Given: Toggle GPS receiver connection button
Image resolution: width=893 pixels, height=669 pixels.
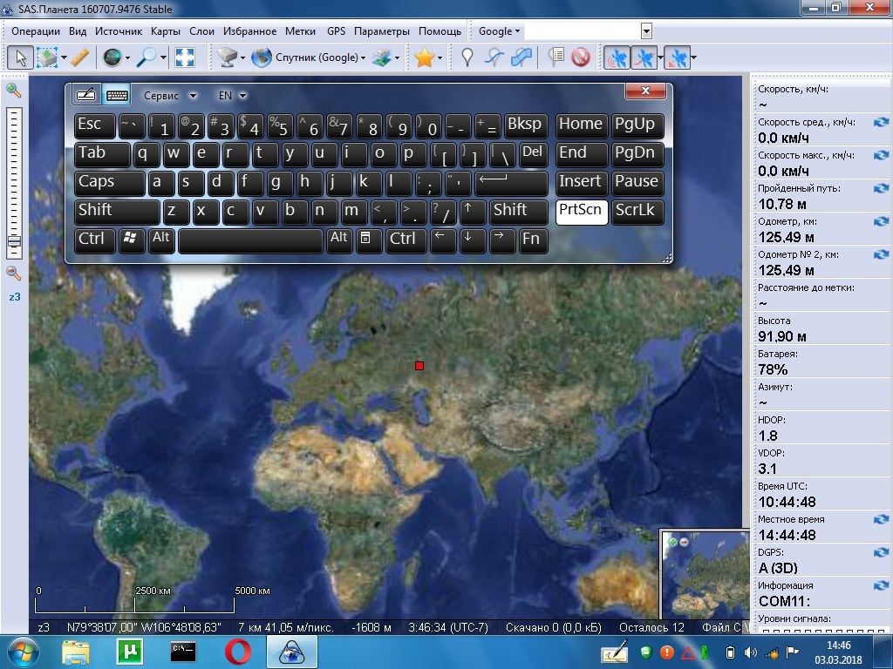Looking at the screenshot, I should pyautogui.click(x=617, y=57).
